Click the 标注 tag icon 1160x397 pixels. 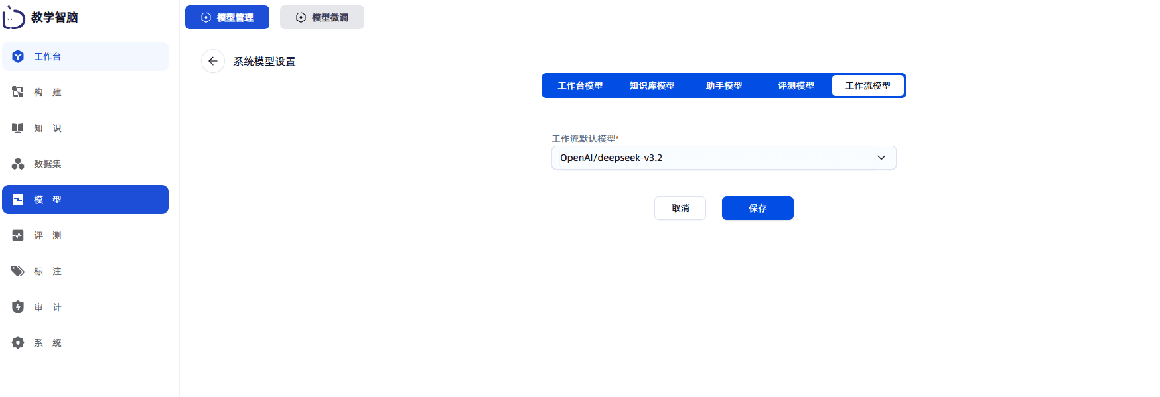18,271
